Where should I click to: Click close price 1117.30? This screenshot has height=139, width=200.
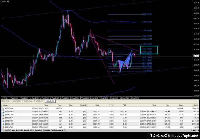point(166,127)
